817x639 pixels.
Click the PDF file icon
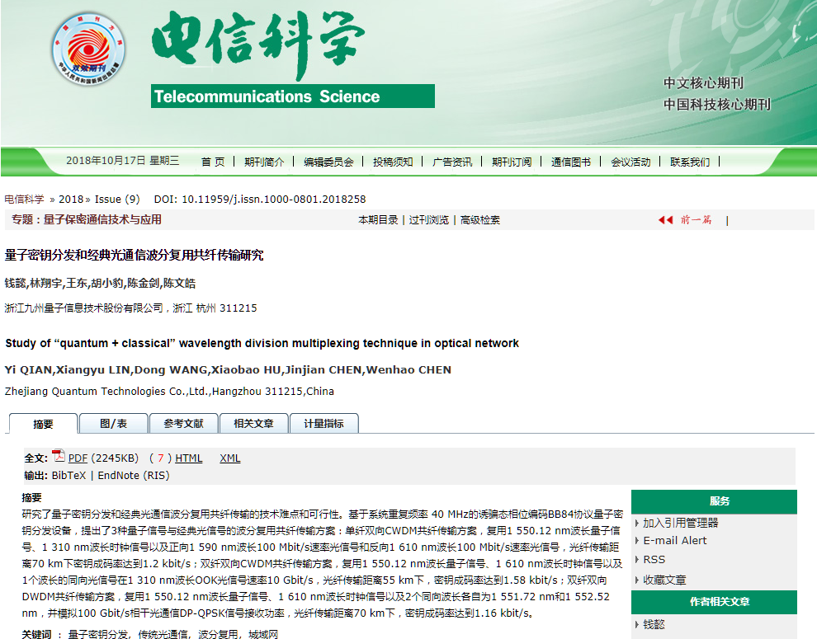tap(58, 457)
